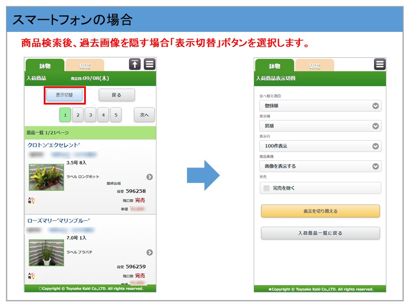This screenshot has height=306, width=408.
Task: Click the 次へ next page button
Action: pyautogui.click(x=144, y=115)
